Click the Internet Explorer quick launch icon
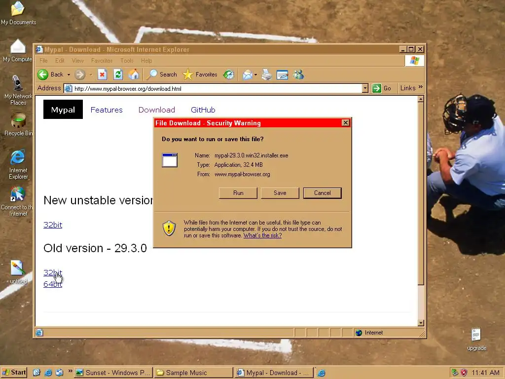This screenshot has width=505, height=379. pyautogui.click(x=48, y=373)
